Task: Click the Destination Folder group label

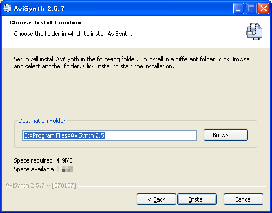Action: [42, 121]
